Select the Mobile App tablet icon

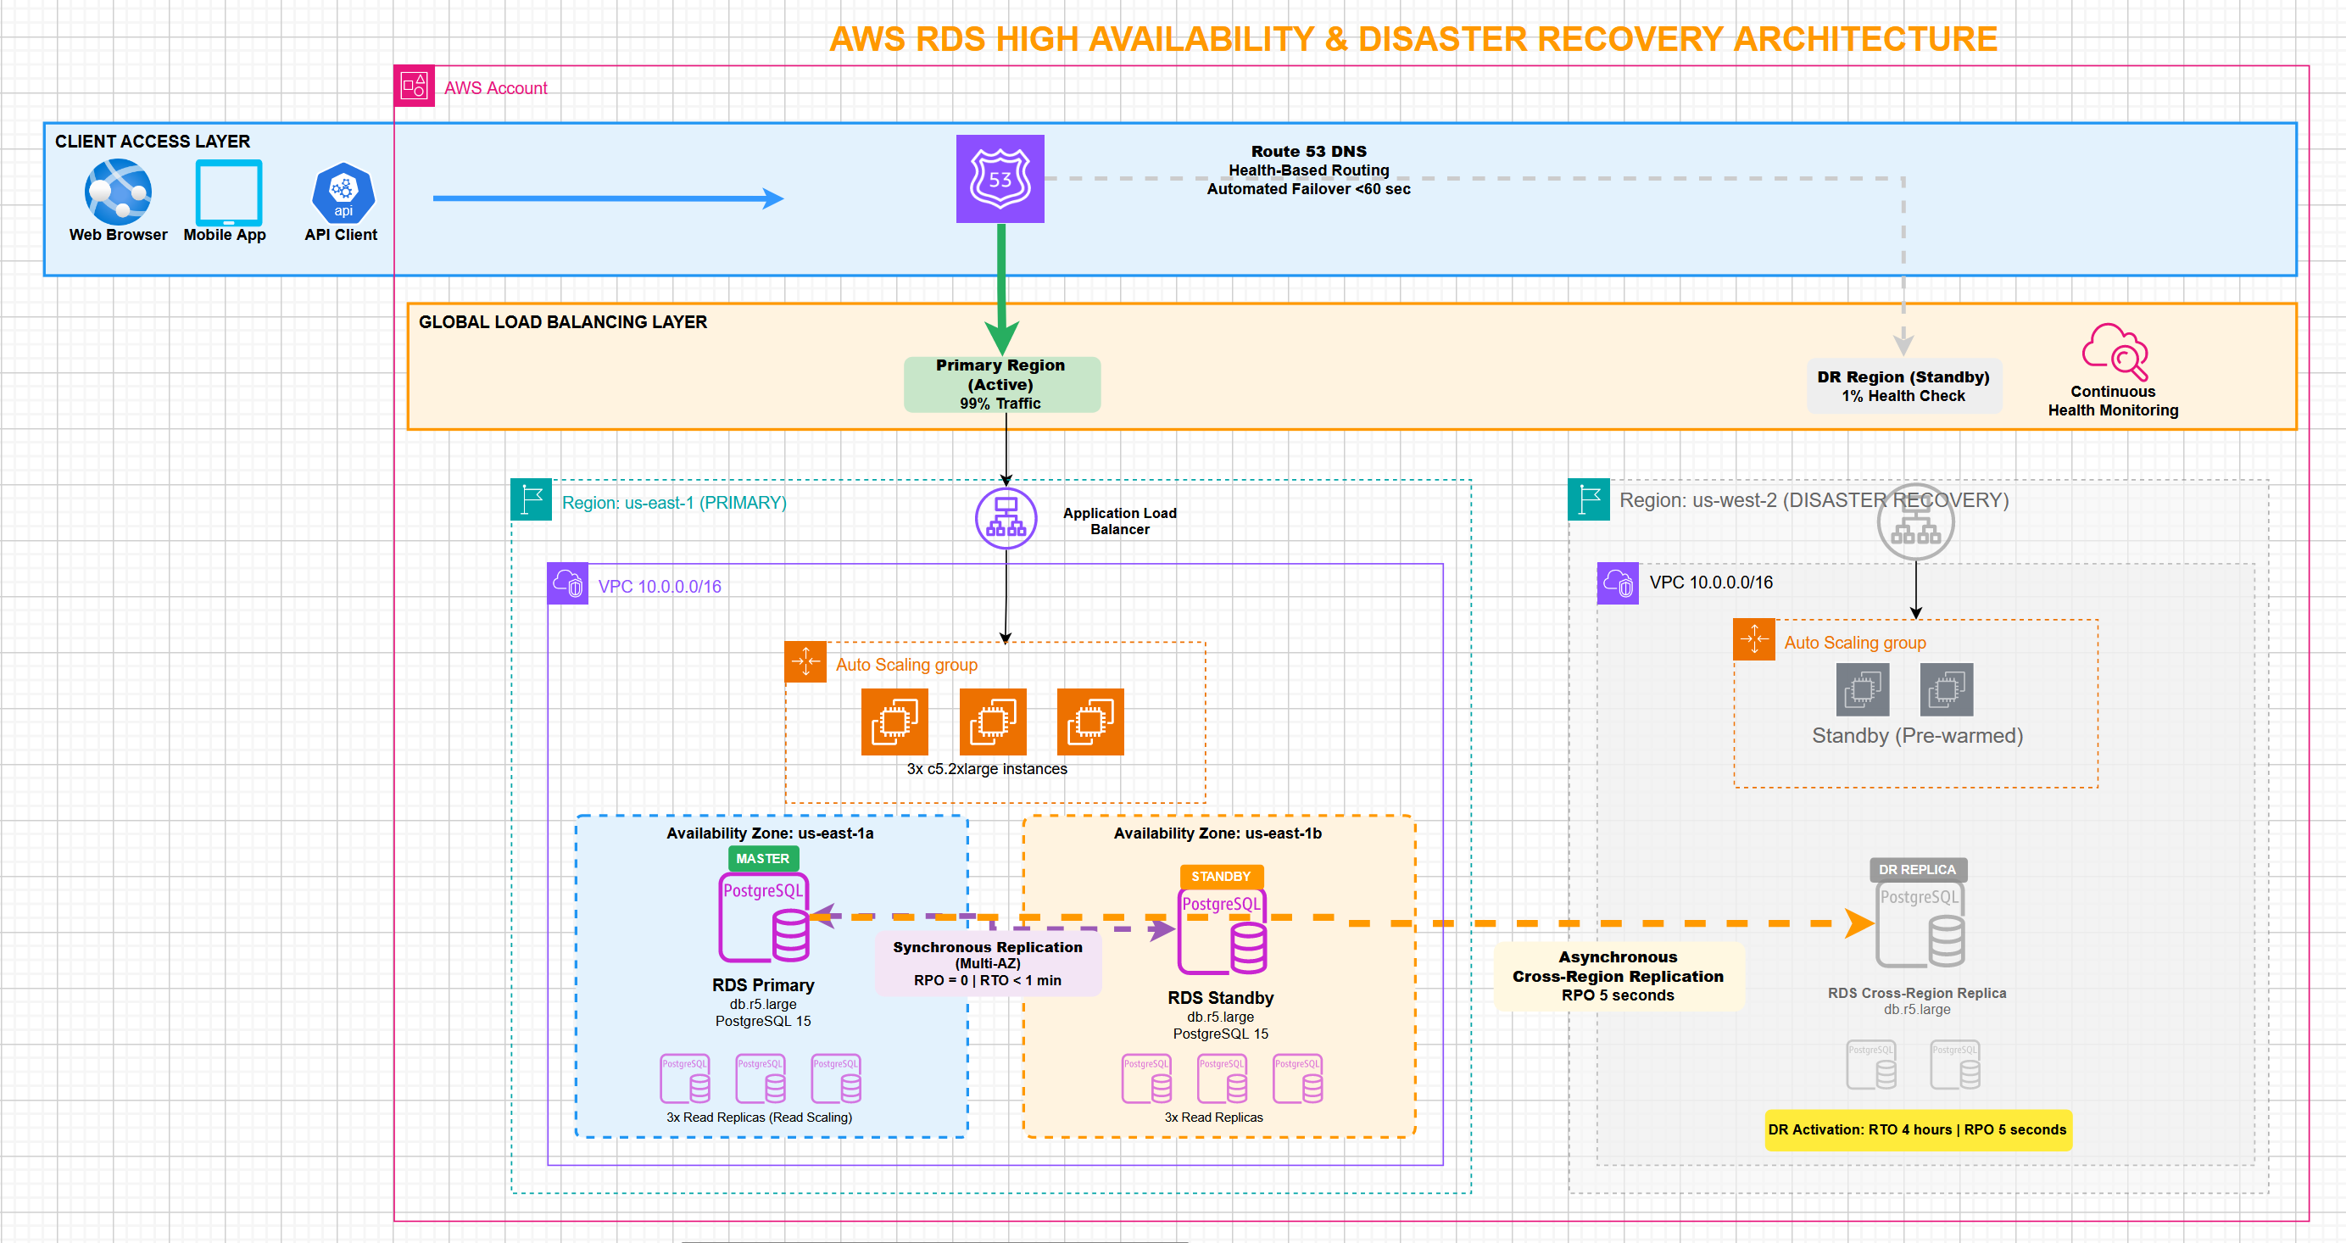coord(229,192)
